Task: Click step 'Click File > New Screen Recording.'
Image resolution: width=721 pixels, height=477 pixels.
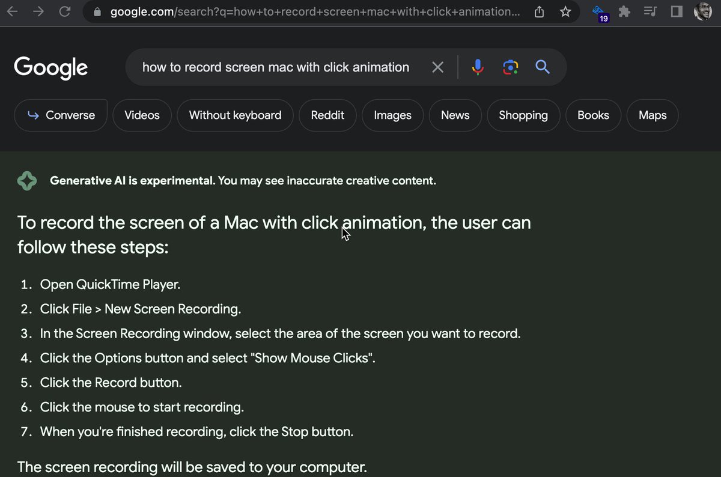Action: [x=141, y=309]
